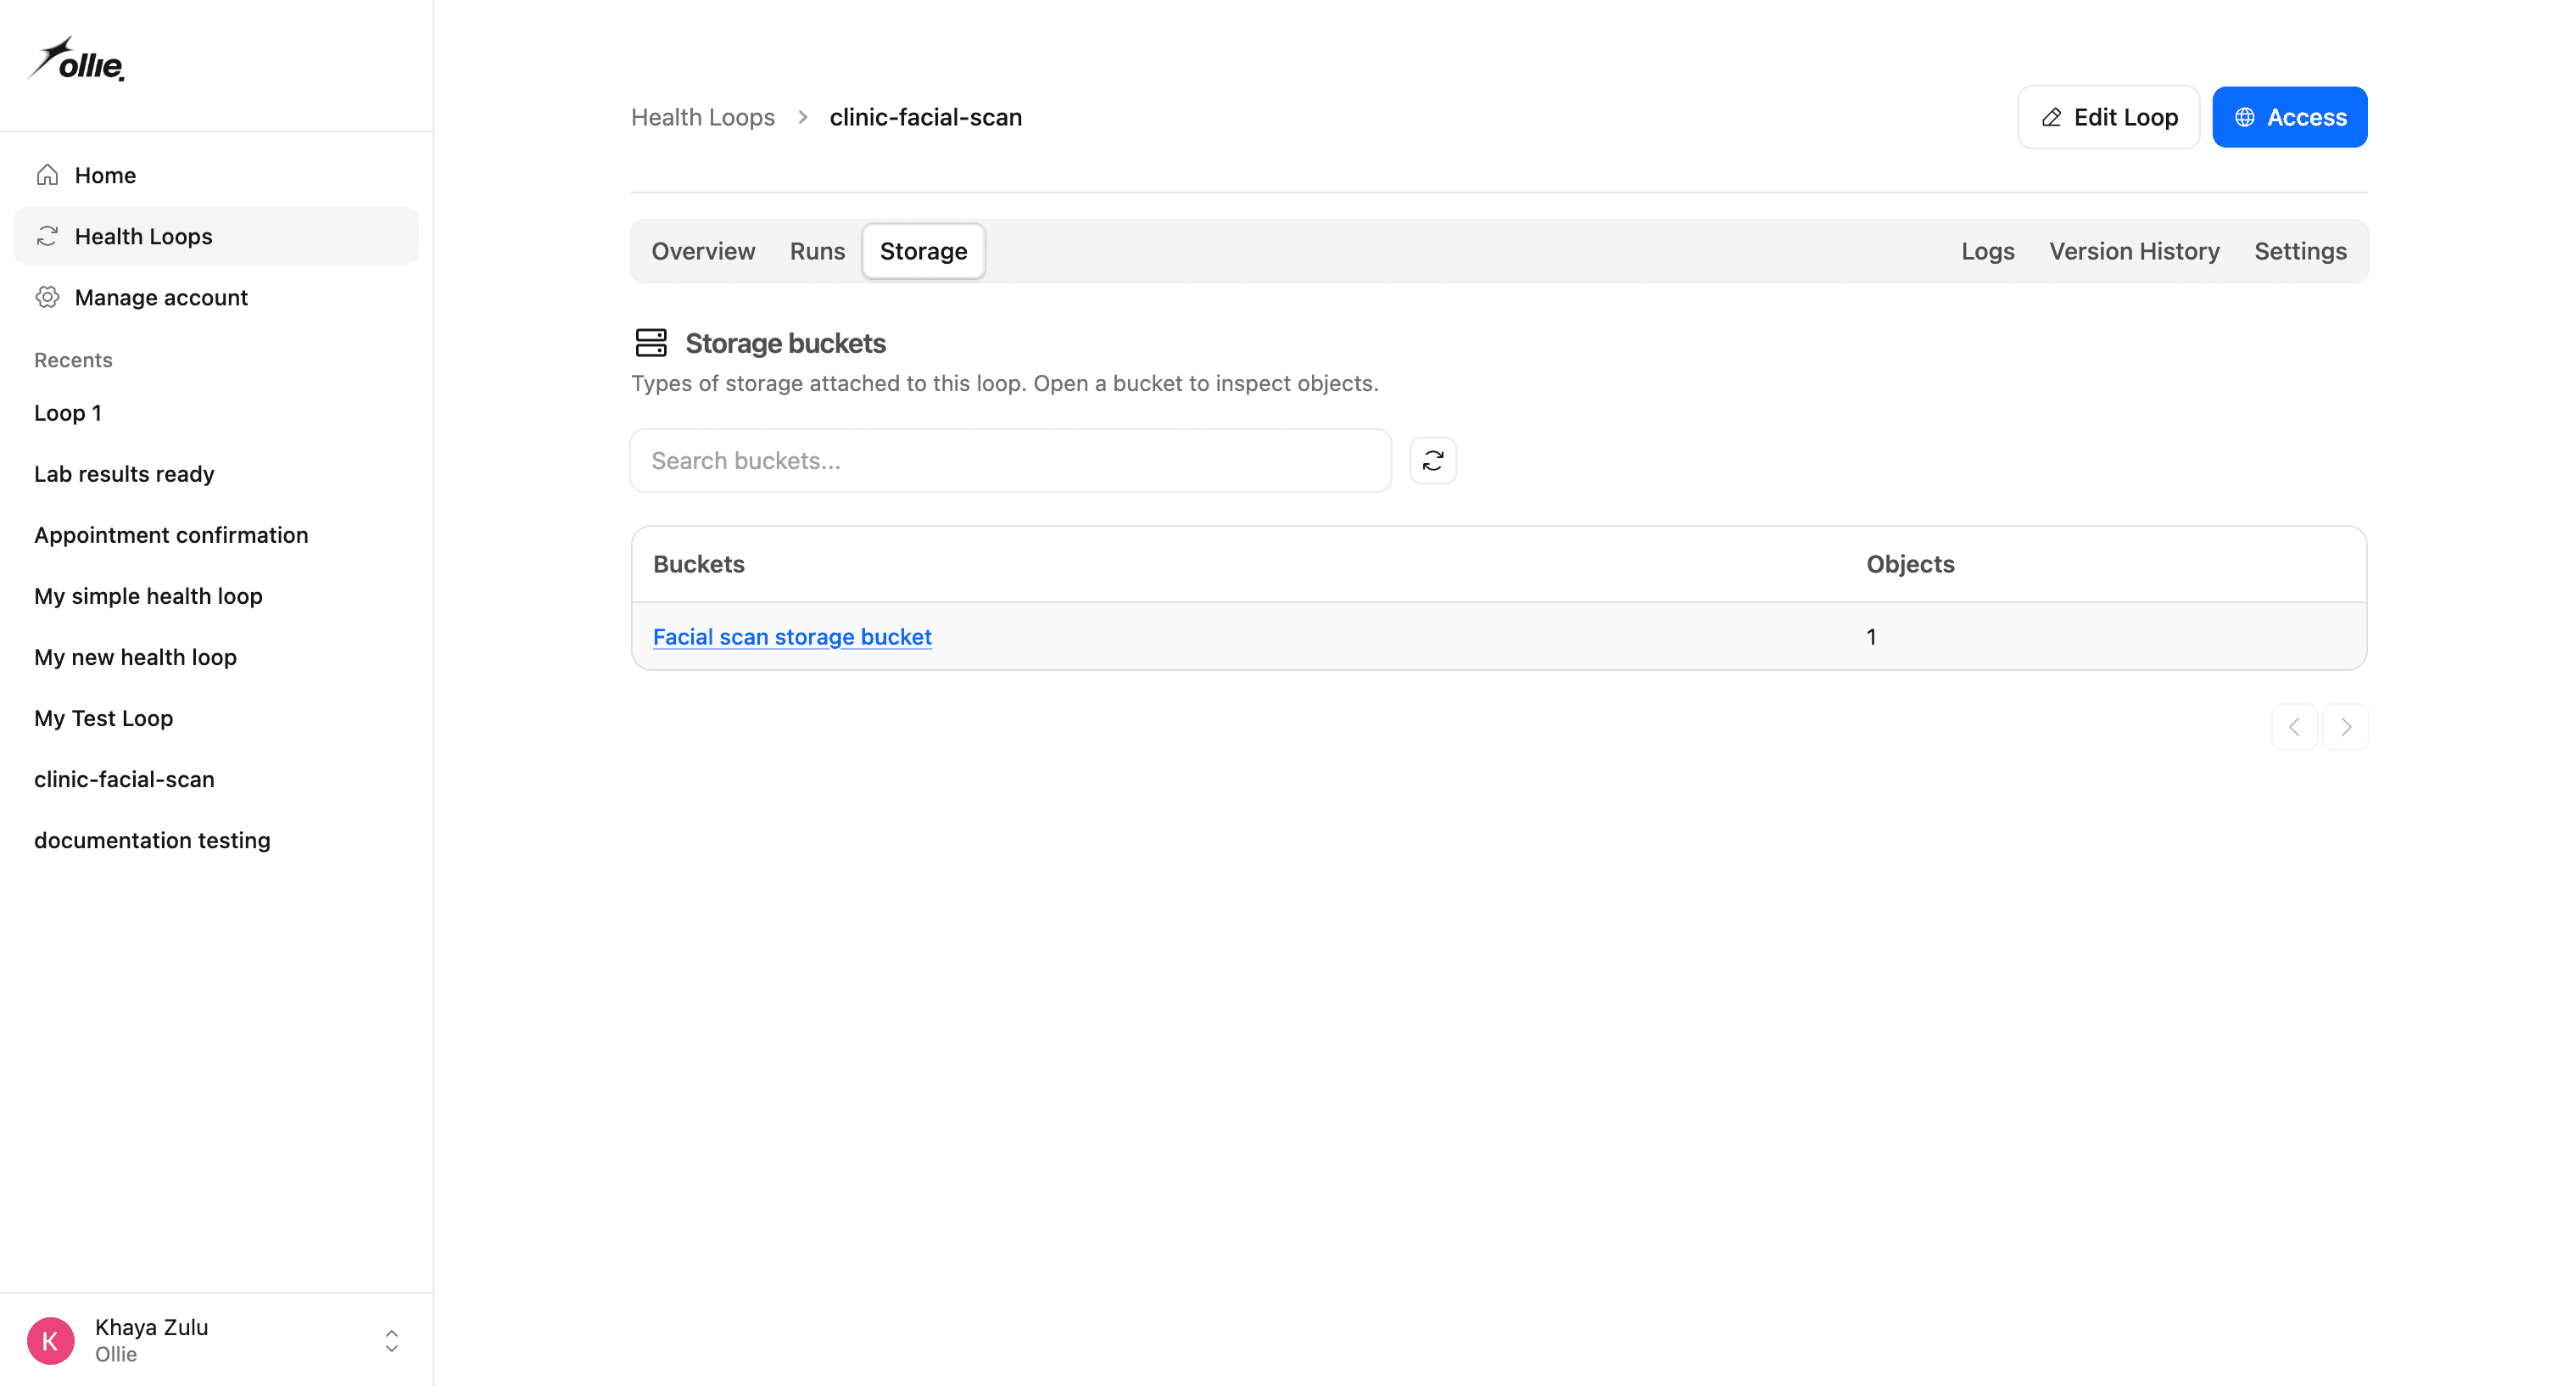Click the Home house icon
Screen dimensions: 2563x1386
point(47,175)
